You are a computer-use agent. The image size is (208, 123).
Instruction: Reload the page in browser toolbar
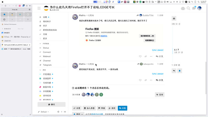point(16,6)
